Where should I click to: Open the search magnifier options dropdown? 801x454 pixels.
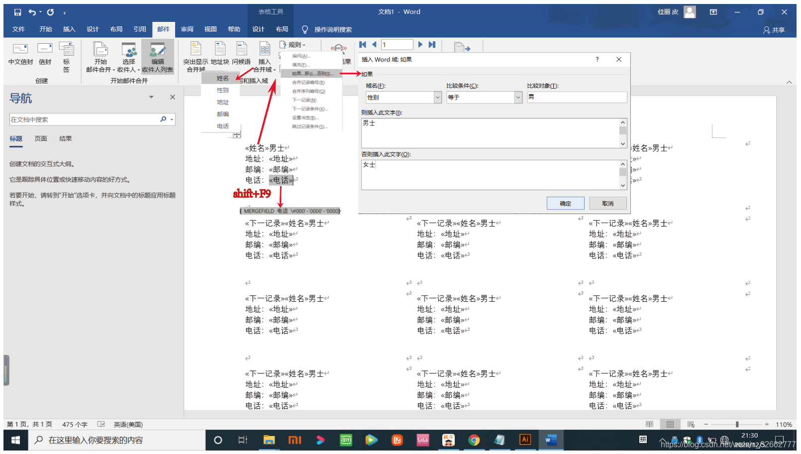tap(172, 119)
